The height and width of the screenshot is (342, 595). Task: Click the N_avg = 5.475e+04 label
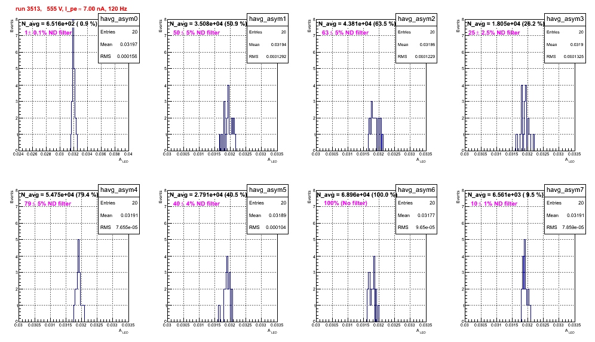click(59, 194)
